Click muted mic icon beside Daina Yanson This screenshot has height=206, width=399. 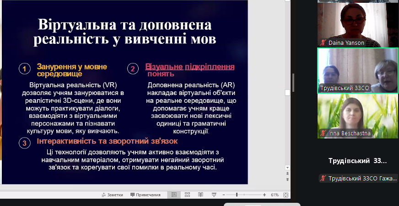[323, 42]
